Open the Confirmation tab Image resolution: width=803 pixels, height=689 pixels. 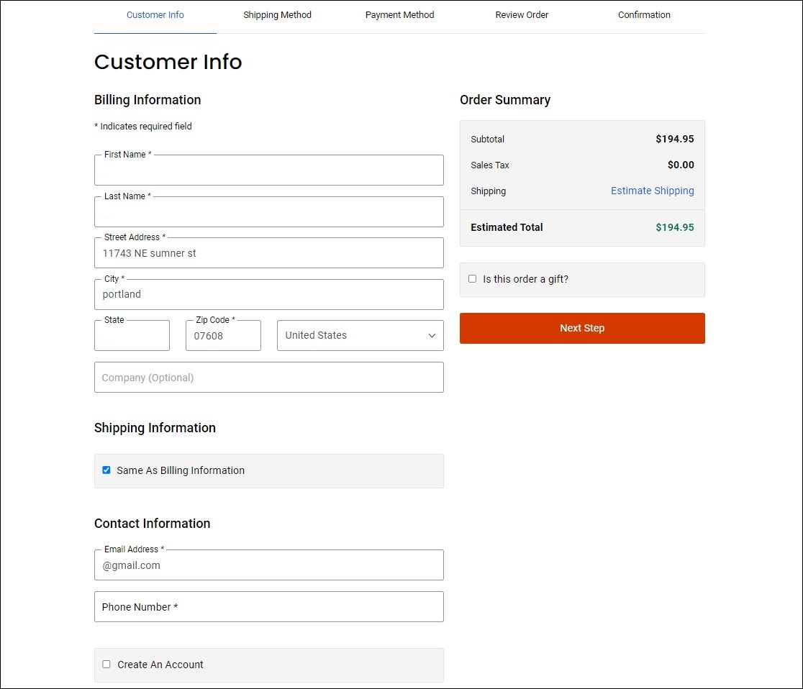[644, 15]
